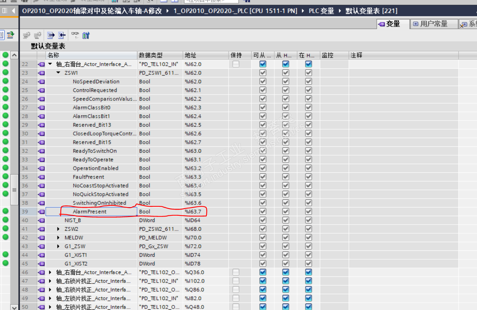Toggle the 在H visible checkbox in row 49
The width and height of the screenshot is (477, 310).
(308, 298)
